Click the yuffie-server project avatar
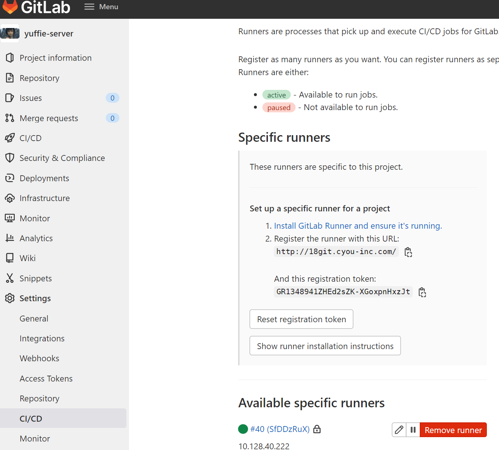 coord(10,34)
